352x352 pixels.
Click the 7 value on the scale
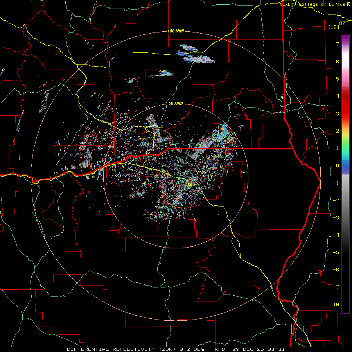tap(338, 44)
